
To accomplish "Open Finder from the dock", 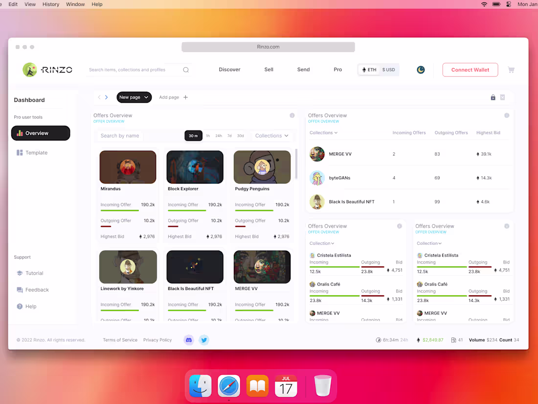I will 201,386.
